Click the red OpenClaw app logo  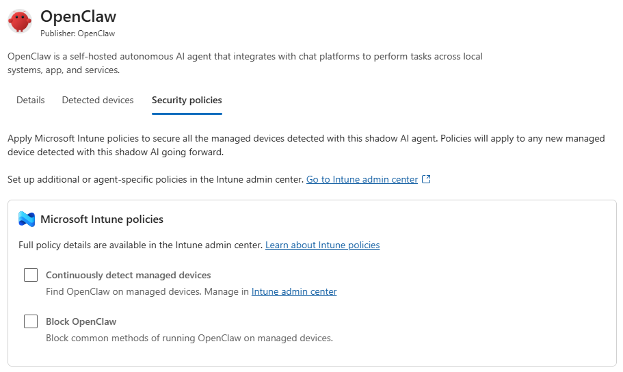pyautogui.click(x=19, y=21)
